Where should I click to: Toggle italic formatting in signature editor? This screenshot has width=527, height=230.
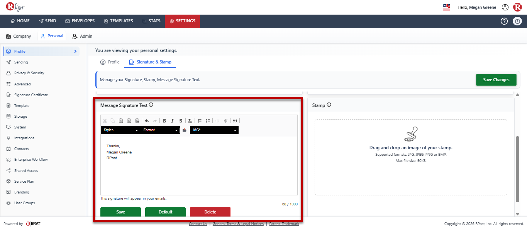coord(173,121)
